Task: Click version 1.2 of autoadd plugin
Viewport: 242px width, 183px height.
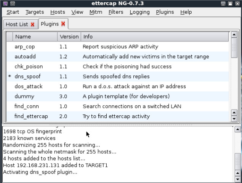Action: (63, 57)
